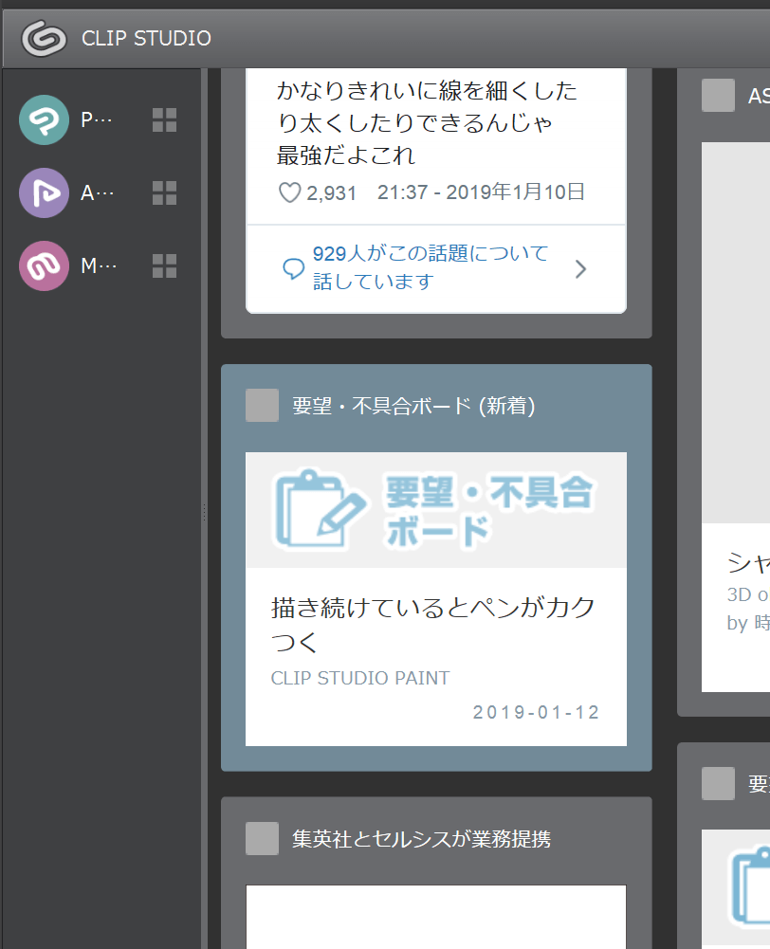Click the date 2019-01-12
The height and width of the screenshot is (949, 770).
537,712
